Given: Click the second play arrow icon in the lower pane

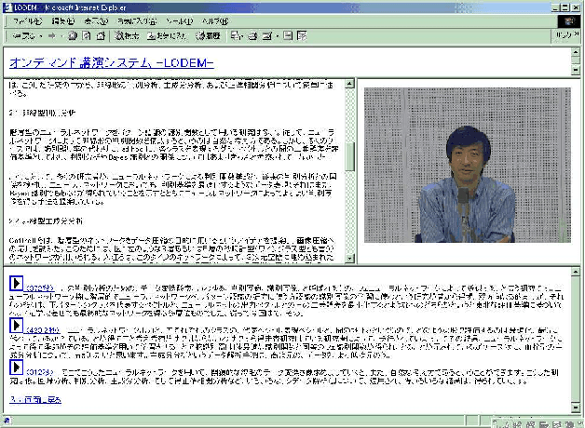Looking at the screenshot, I should point(16,326).
